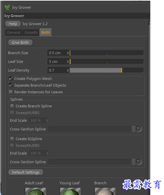Switch to the General tab

pos(14,32)
